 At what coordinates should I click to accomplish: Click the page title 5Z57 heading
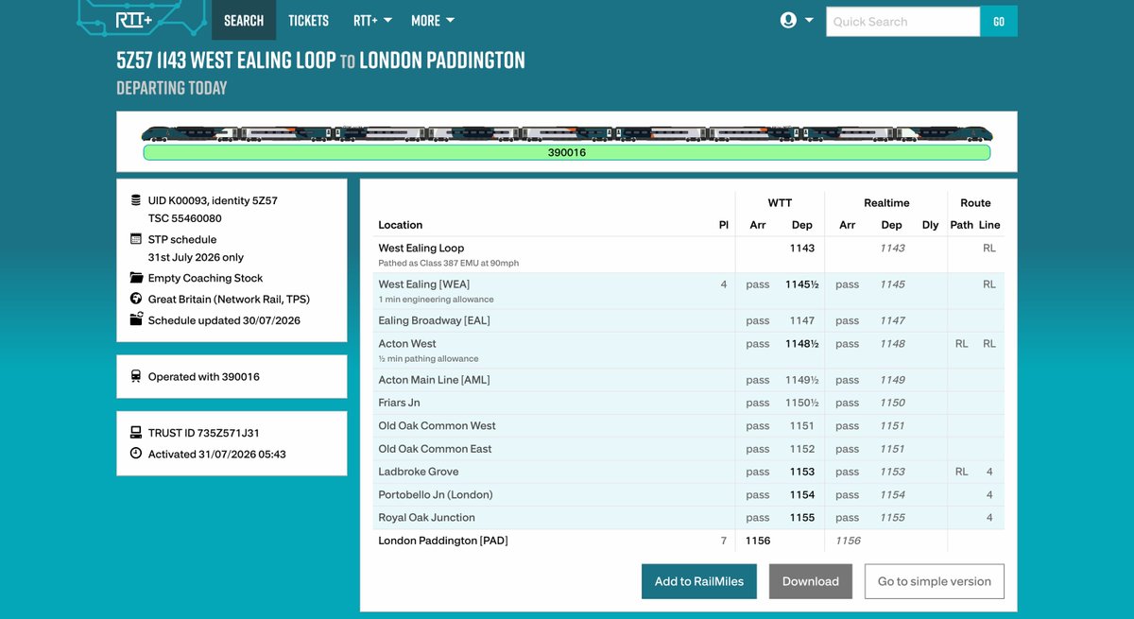320,60
